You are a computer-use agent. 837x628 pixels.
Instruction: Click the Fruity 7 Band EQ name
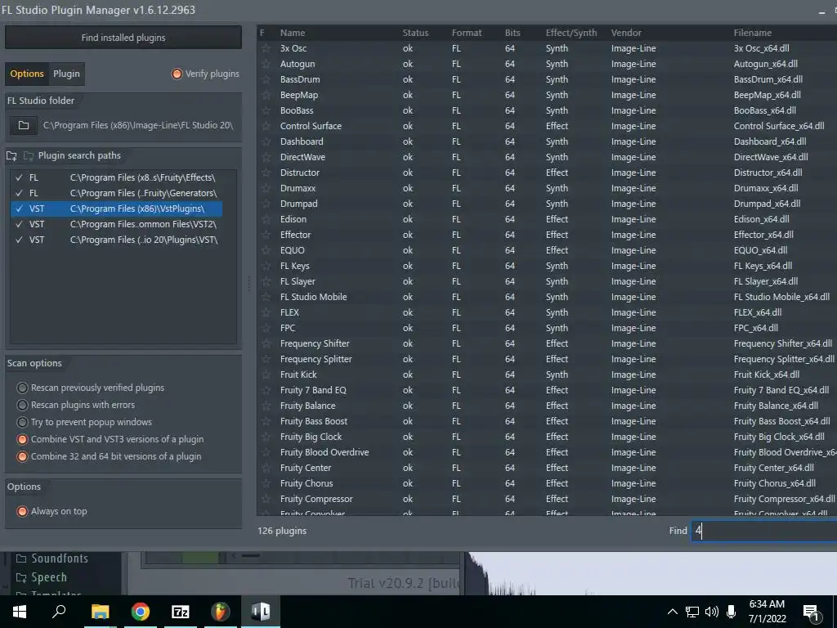(313, 390)
